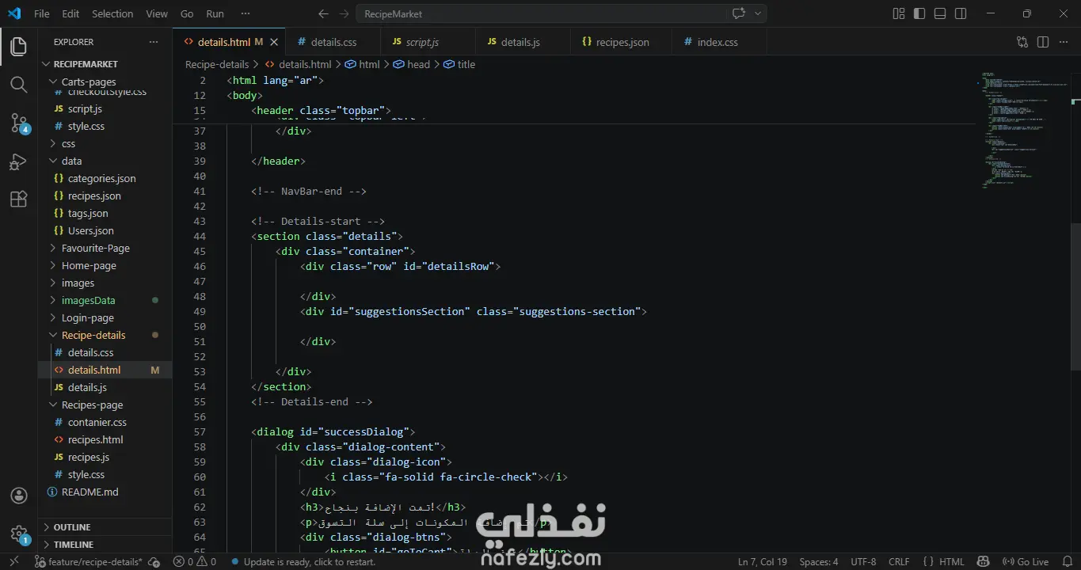Toggle the secondary side bar
The height and width of the screenshot is (570, 1081).
961,13
